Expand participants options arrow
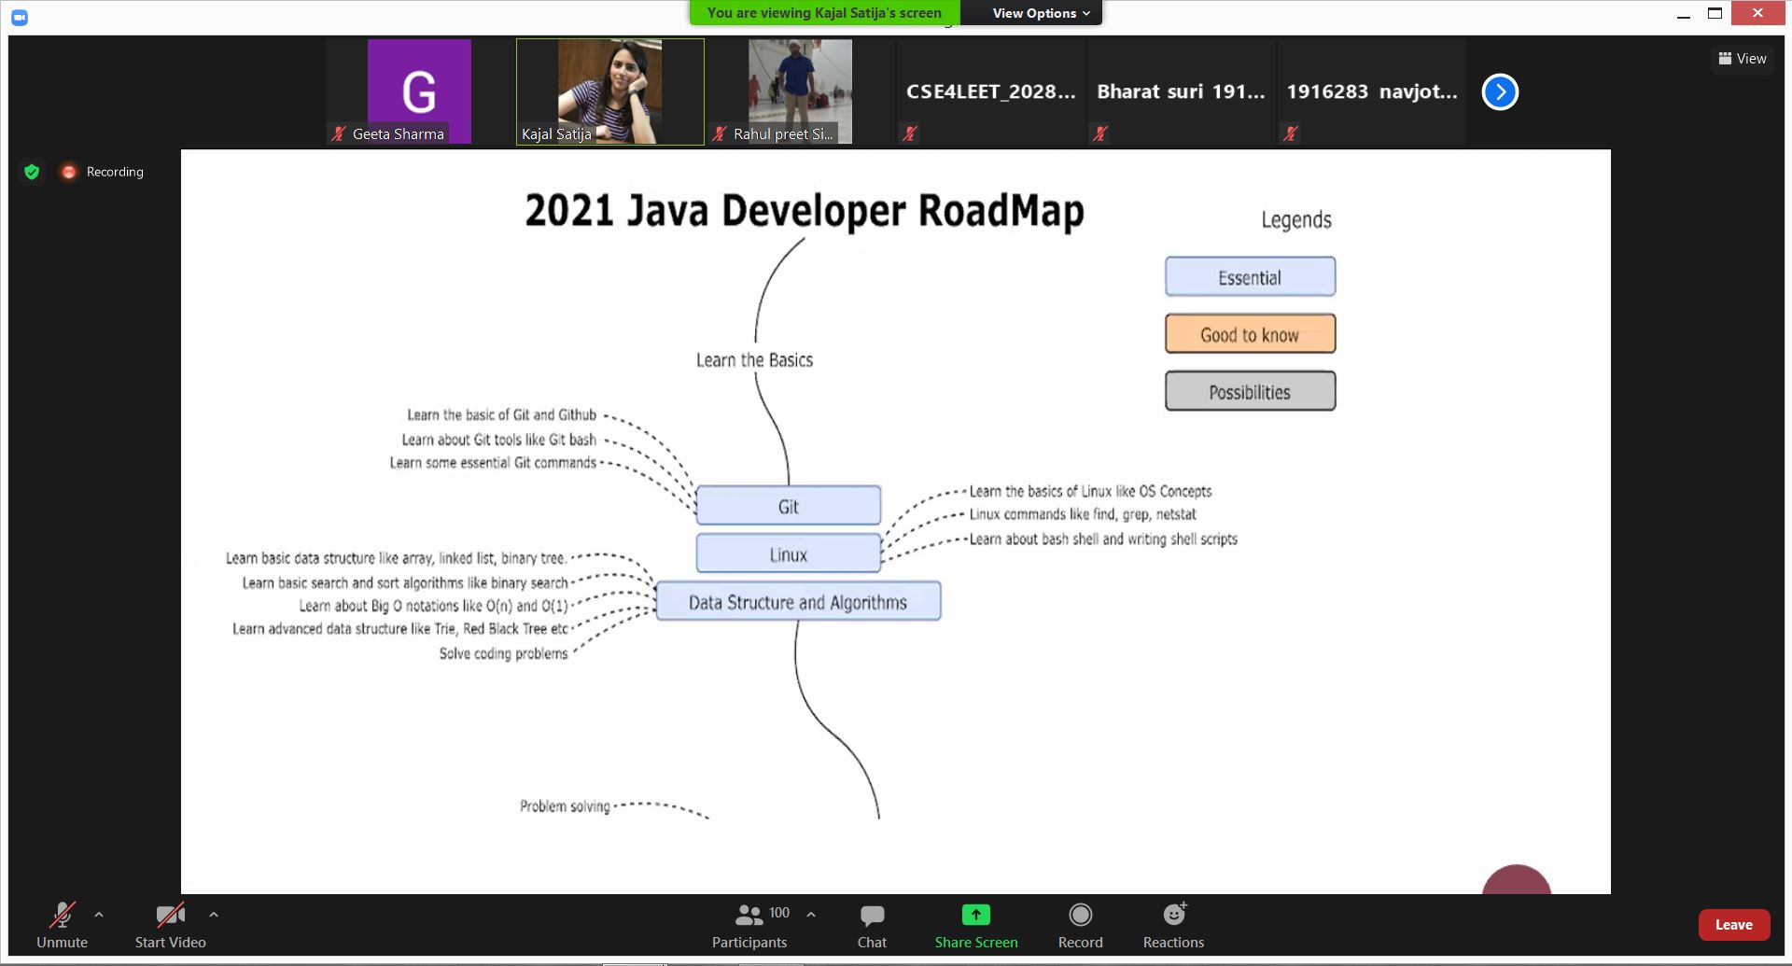1792x966 pixels. tap(811, 915)
